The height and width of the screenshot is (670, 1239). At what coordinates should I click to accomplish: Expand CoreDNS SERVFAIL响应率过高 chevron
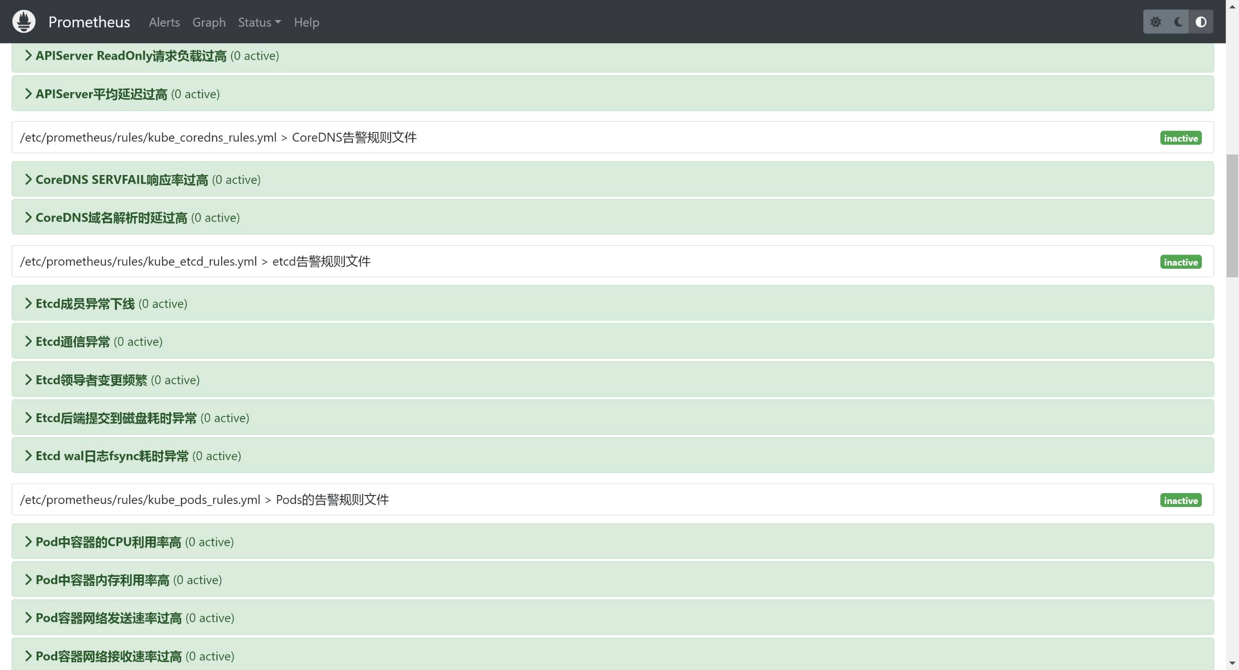click(29, 179)
